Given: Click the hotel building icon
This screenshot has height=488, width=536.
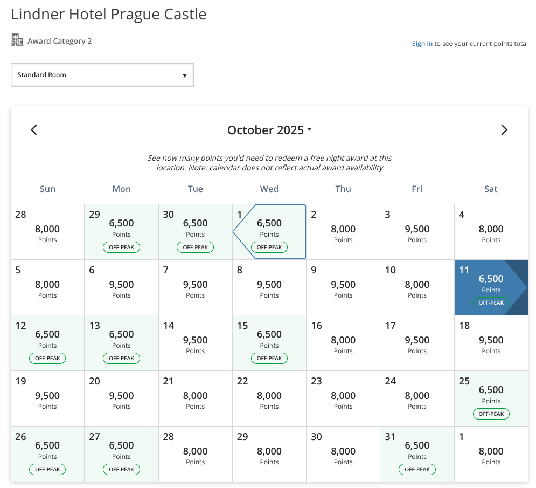Looking at the screenshot, I should (17, 40).
